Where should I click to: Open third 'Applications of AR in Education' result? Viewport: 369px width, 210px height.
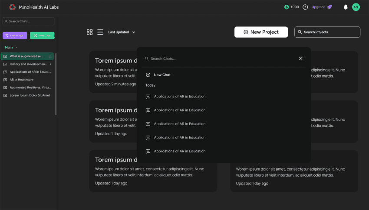[175, 124]
